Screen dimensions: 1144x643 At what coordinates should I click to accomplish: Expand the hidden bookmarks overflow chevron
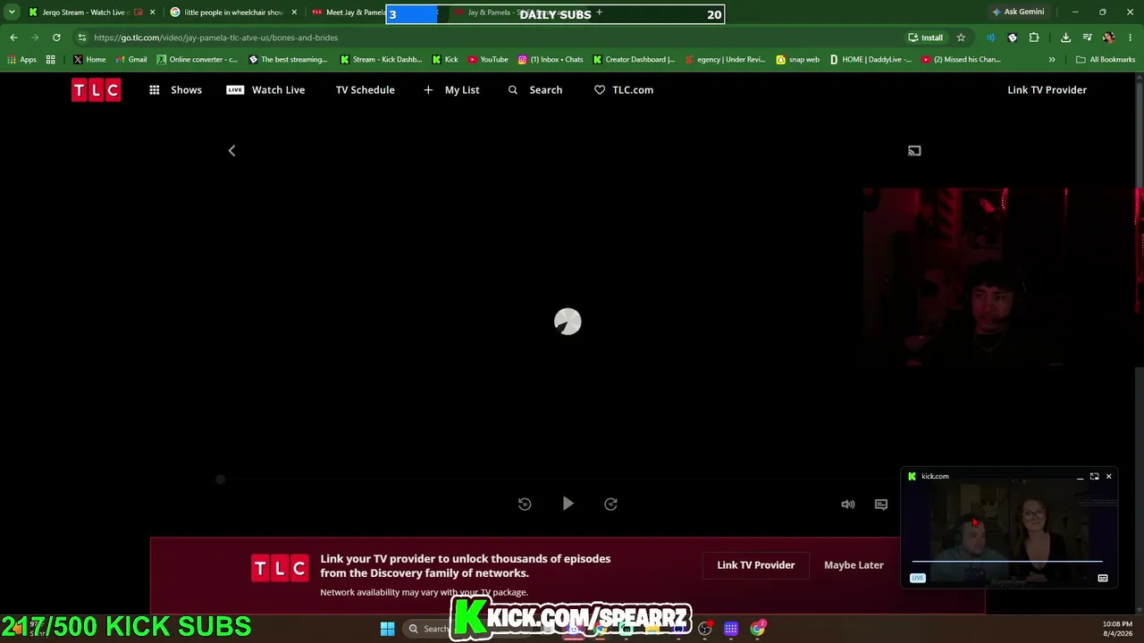tap(1052, 60)
